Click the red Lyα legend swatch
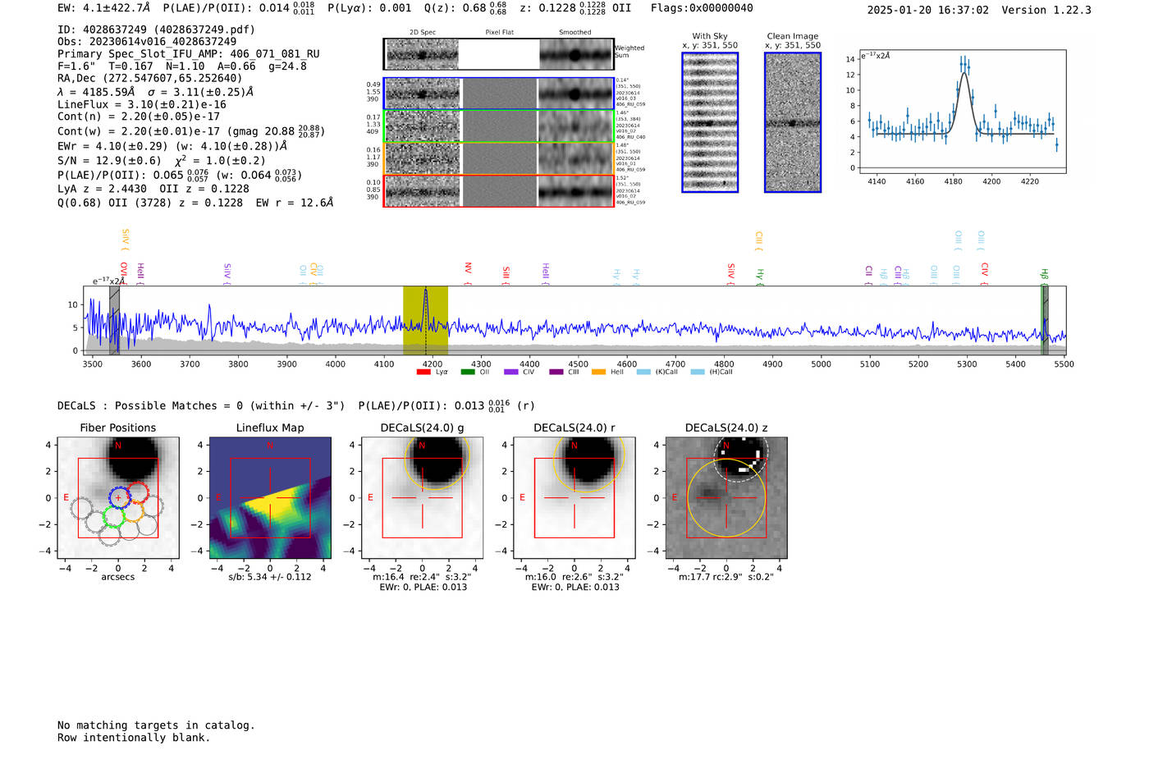 coord(423,372)
